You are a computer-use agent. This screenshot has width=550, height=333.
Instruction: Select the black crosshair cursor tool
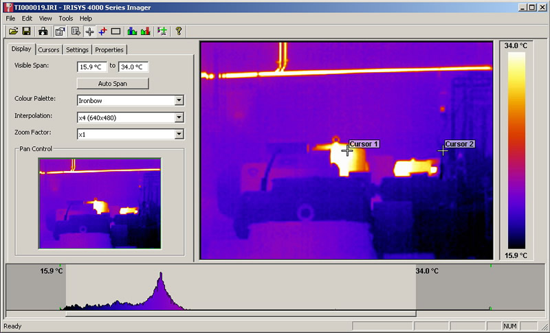tap(89, 31)
